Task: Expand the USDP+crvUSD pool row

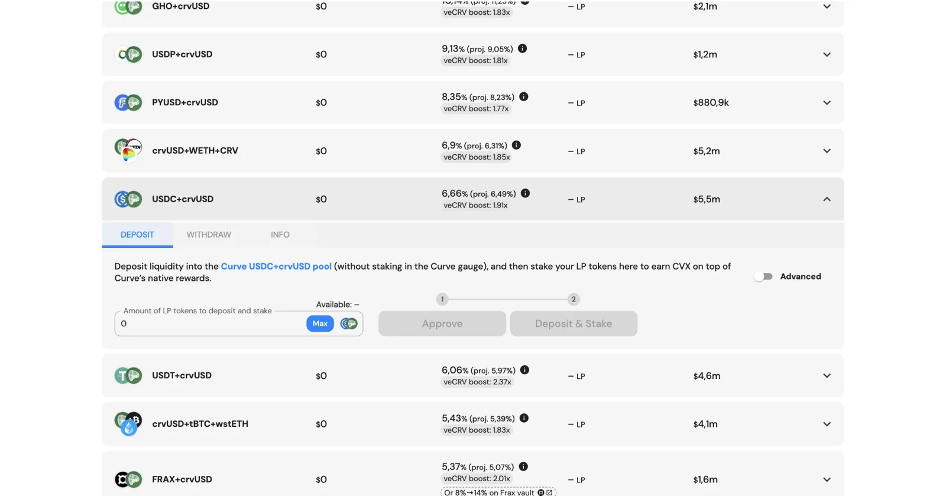Action: pos(827,54)
